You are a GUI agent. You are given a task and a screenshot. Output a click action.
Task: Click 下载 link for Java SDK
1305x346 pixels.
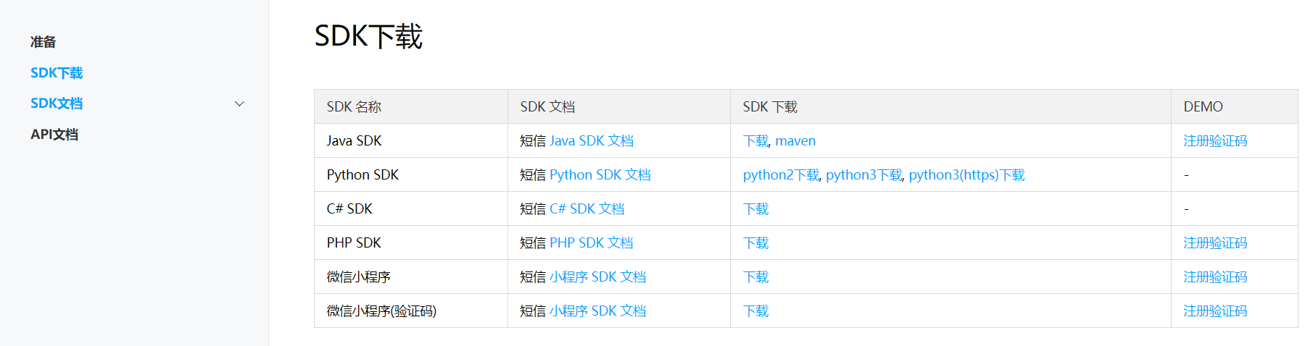755,140
